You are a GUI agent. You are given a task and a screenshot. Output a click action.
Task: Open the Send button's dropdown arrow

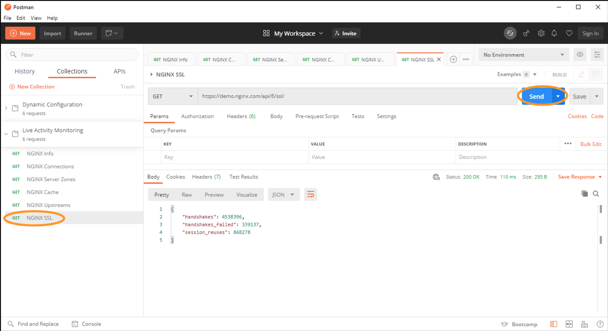558,96
